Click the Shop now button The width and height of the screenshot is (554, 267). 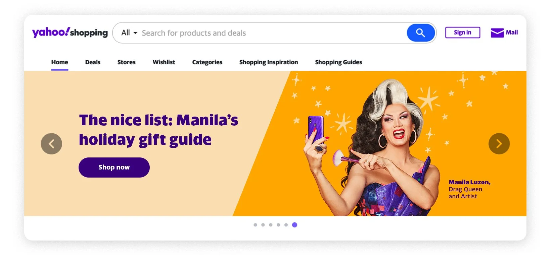click(x=114, y=168)
